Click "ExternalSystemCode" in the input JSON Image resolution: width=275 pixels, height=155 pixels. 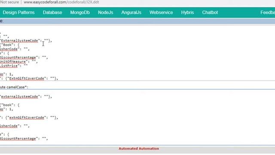click(19, 40)
